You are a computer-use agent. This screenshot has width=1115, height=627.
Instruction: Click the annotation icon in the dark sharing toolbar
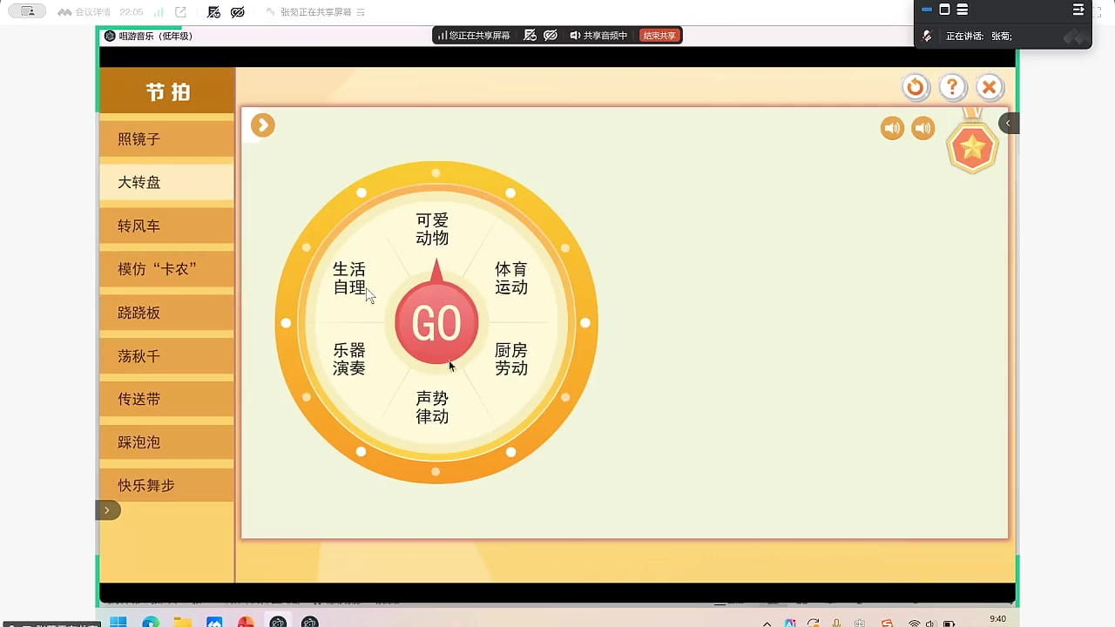tap(529, 36)
